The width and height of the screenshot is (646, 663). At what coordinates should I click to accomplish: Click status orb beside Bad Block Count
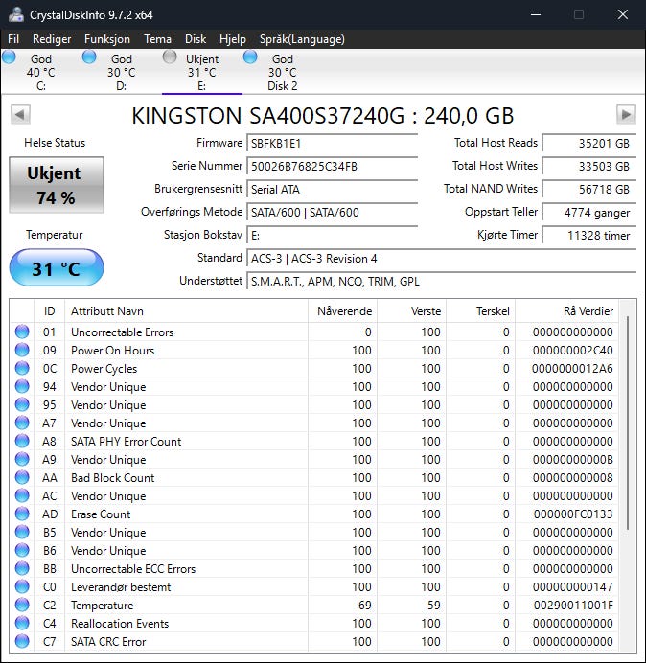coord(22,478)
